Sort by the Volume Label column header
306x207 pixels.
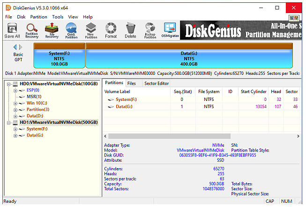coord(137,92)
